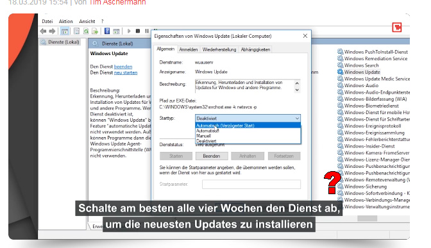Screen dimensions: 431x248
Task: Click the horizontal scrollbar thumb under services
Action: pyautogui.click(x=368, y=219)
